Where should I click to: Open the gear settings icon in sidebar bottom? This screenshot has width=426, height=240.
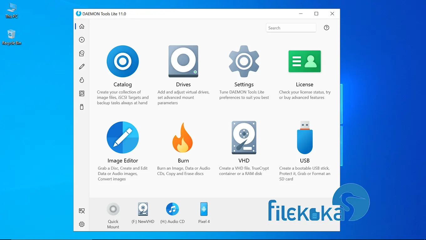point(82,224)
